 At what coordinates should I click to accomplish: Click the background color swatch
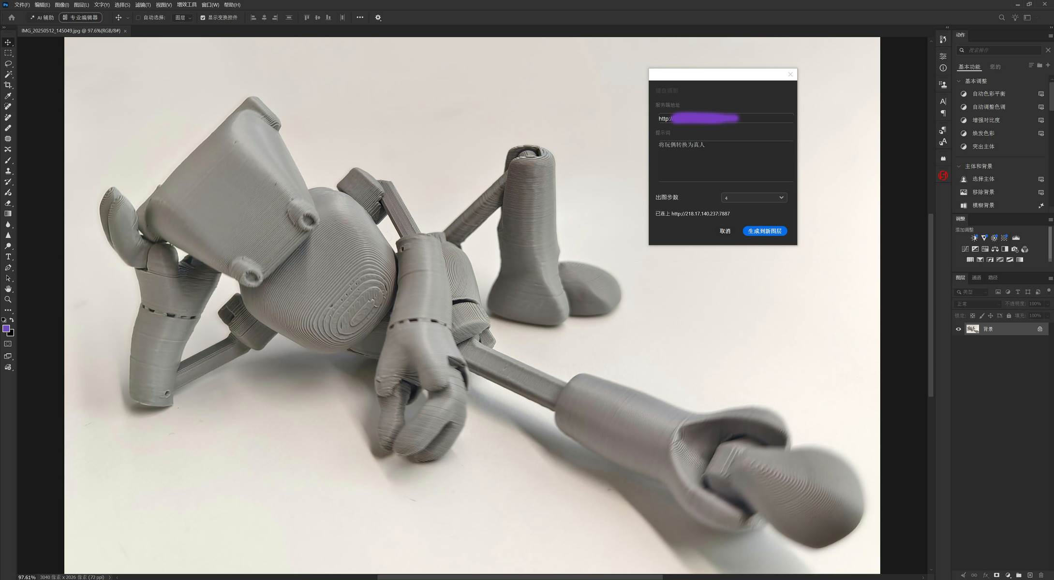[11, 333]
